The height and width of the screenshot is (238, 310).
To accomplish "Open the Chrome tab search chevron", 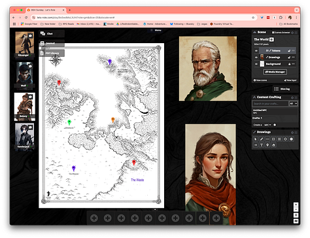I will click(296, 10).
